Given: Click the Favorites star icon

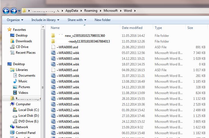Looking at the screenshot, I should [x=10, y=30].
